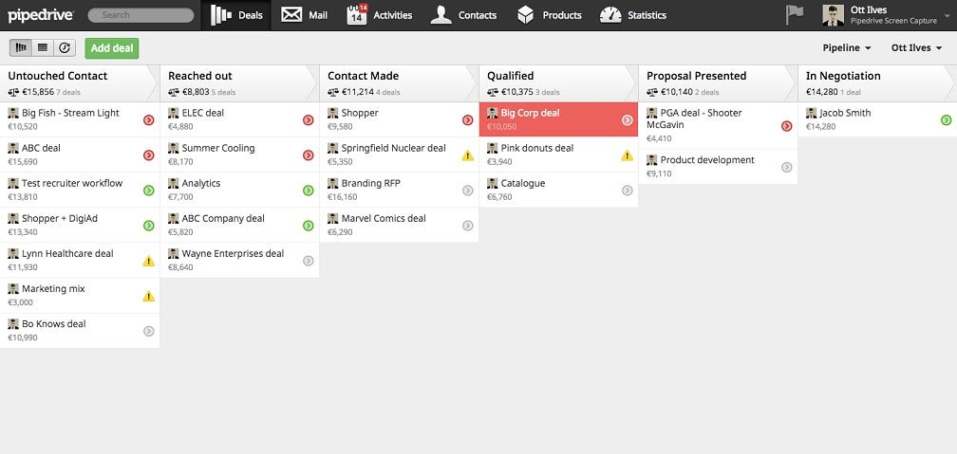
Task: Open the Springfield Nuclear deal
Action: pos(394,148)
